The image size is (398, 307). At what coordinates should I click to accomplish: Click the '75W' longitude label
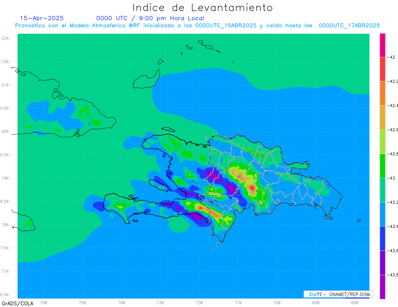[x=83, y=302]
